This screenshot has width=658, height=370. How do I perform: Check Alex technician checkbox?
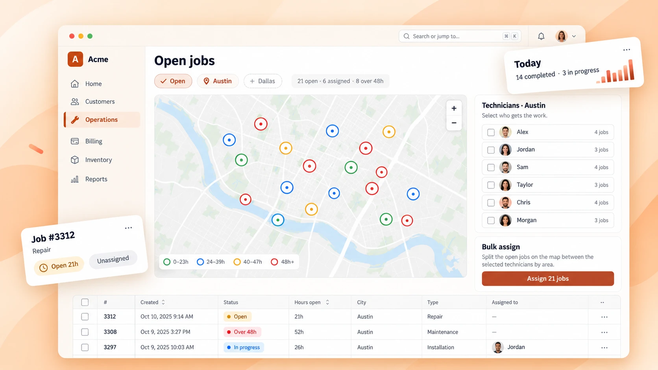(x=491, y=133)
